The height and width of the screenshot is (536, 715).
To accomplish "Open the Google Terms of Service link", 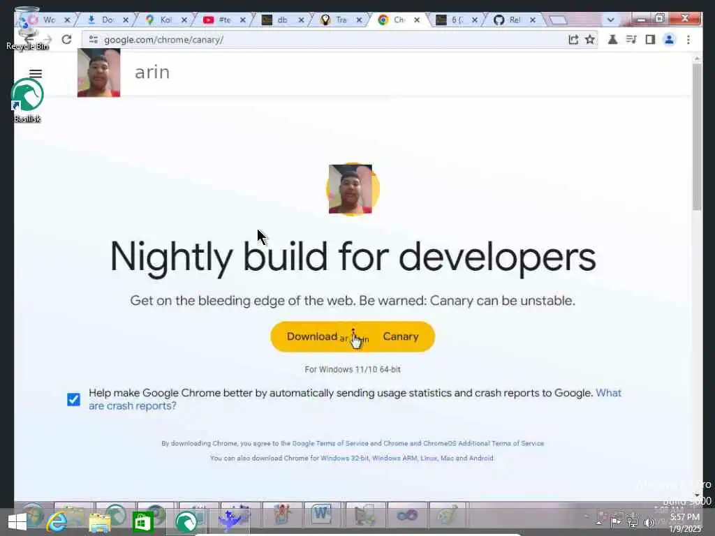I will pos(330,443).
